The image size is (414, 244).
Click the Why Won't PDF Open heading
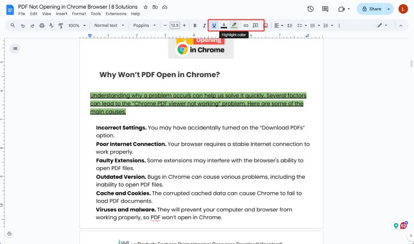click(159, 75)
